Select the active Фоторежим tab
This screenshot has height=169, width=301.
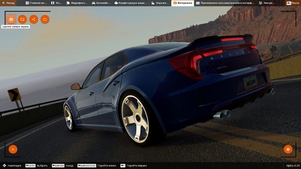click(x=182, y=3)
